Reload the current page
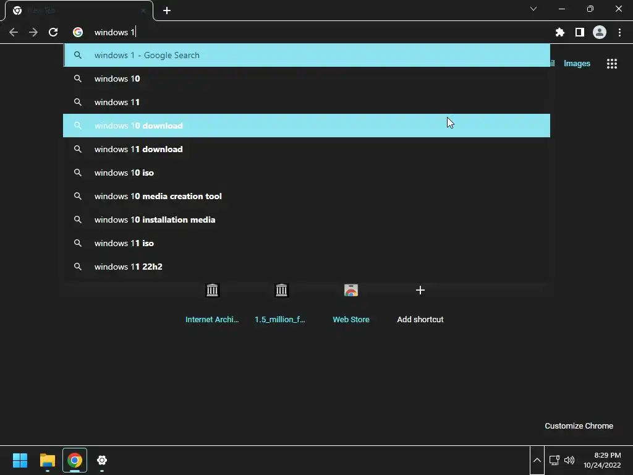This screenshot has height=475, width=633. click(x=53, y=32)
